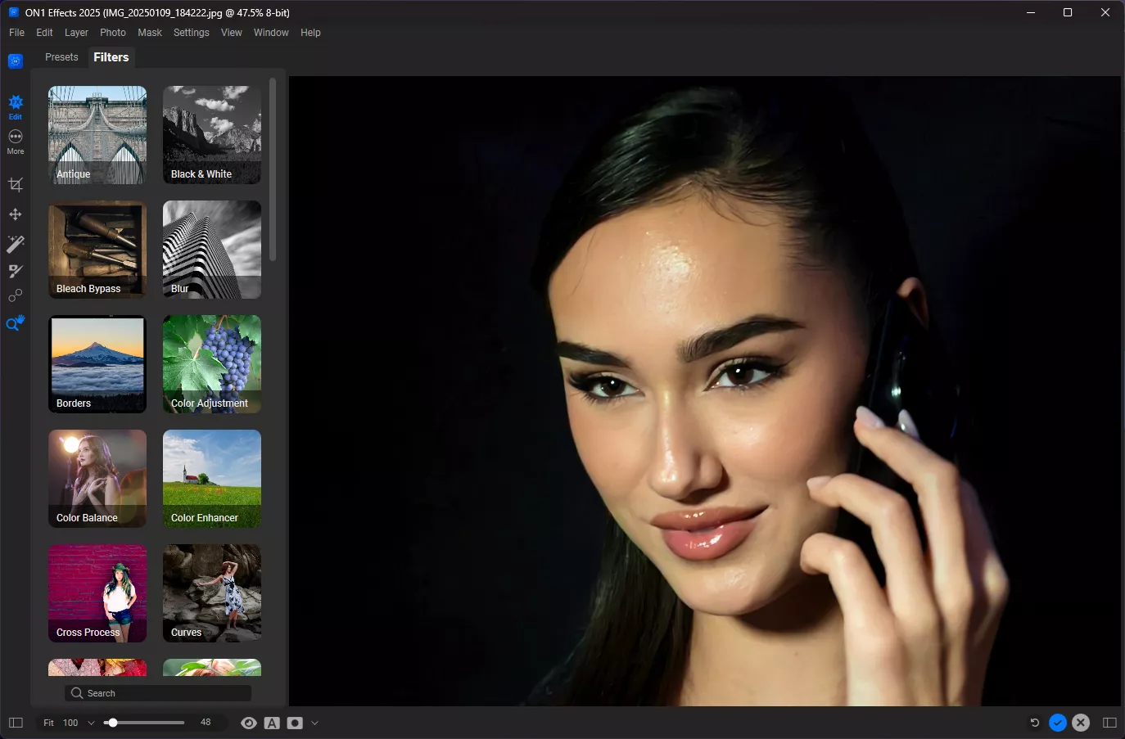This screenshot has width=1125, height=739.
Task: Click the reset all undo arrow icon
Action: tap(1034, 723)
